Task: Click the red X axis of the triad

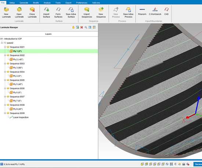Action: coord(191,116)
